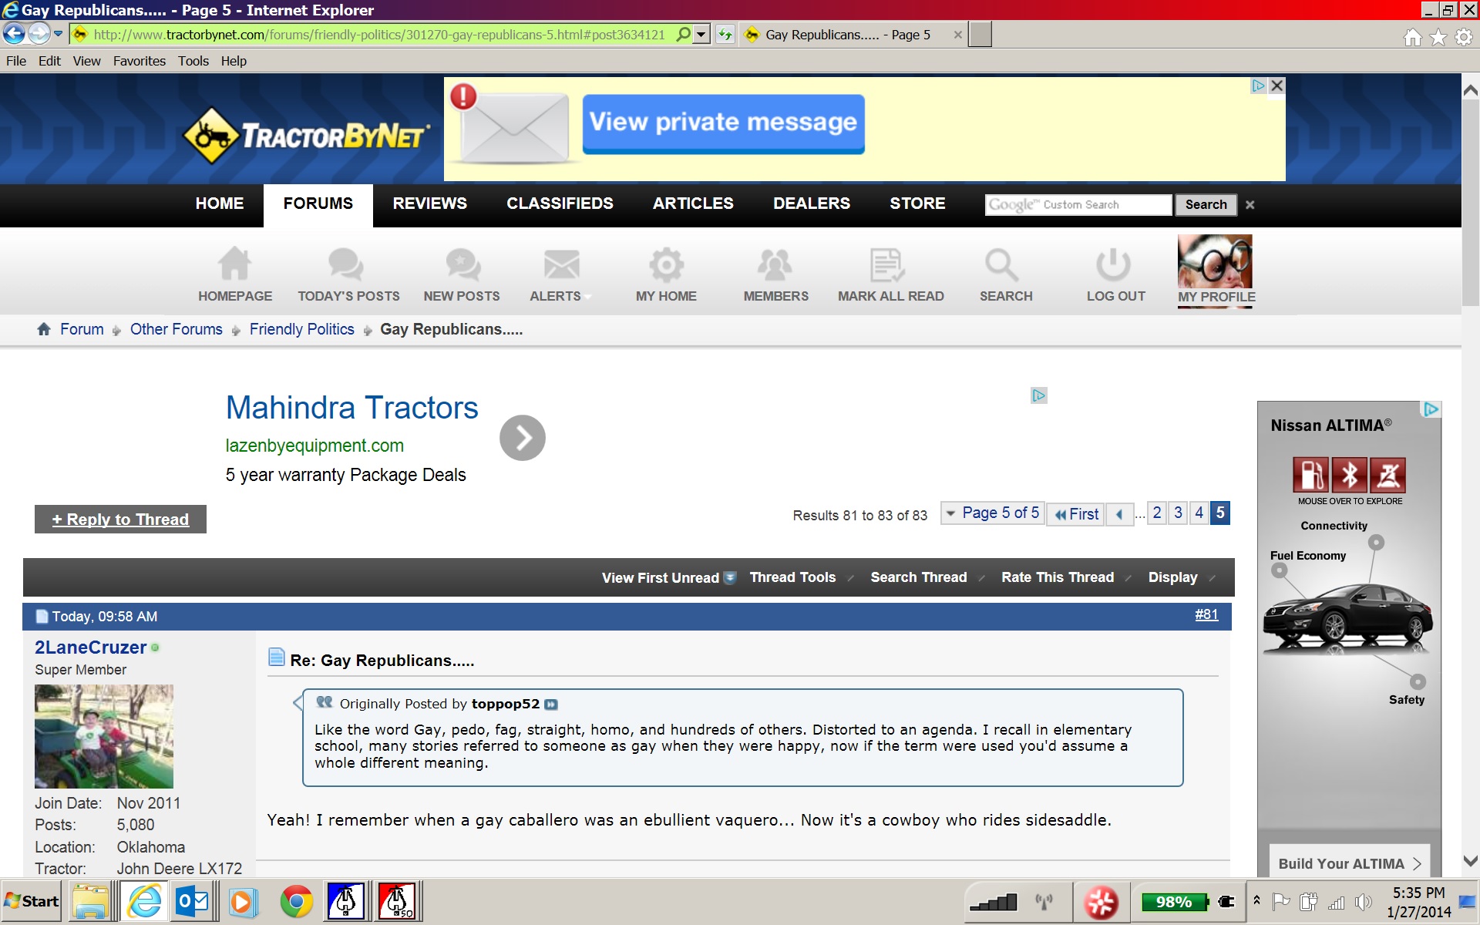Open Today's Posts speech bubble icon
This screenshot has width=1480, height=925.
pyautogui.click(x=345, y=264)
